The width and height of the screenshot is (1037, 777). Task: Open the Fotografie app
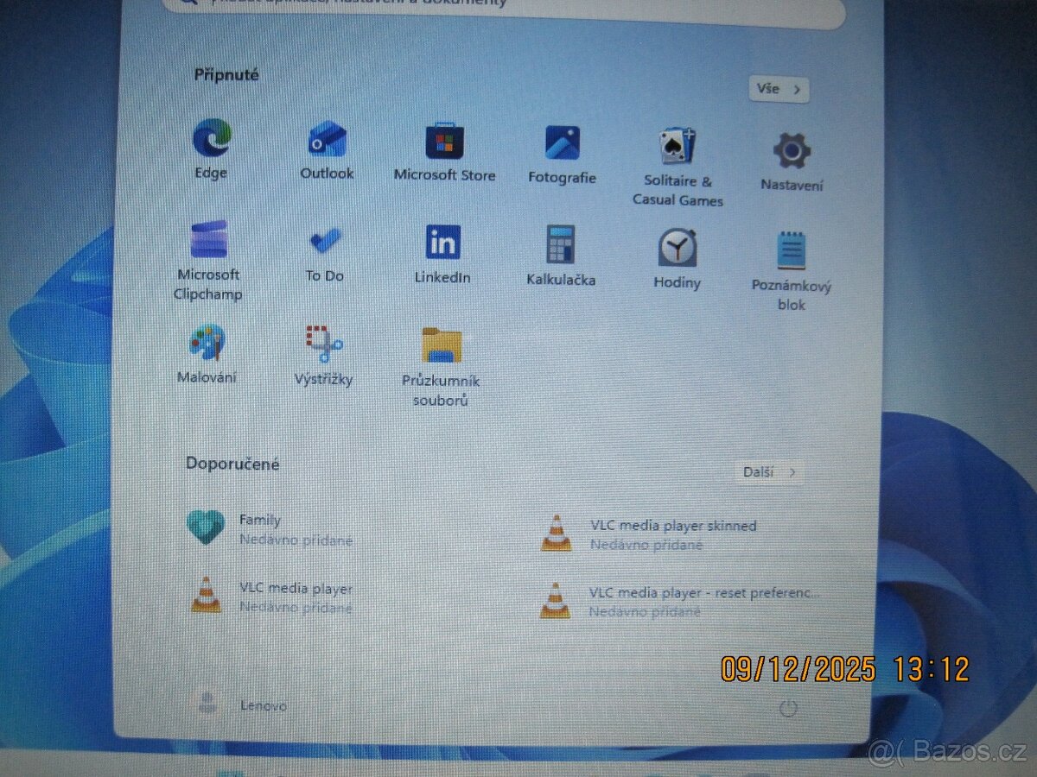coord(563,142)
